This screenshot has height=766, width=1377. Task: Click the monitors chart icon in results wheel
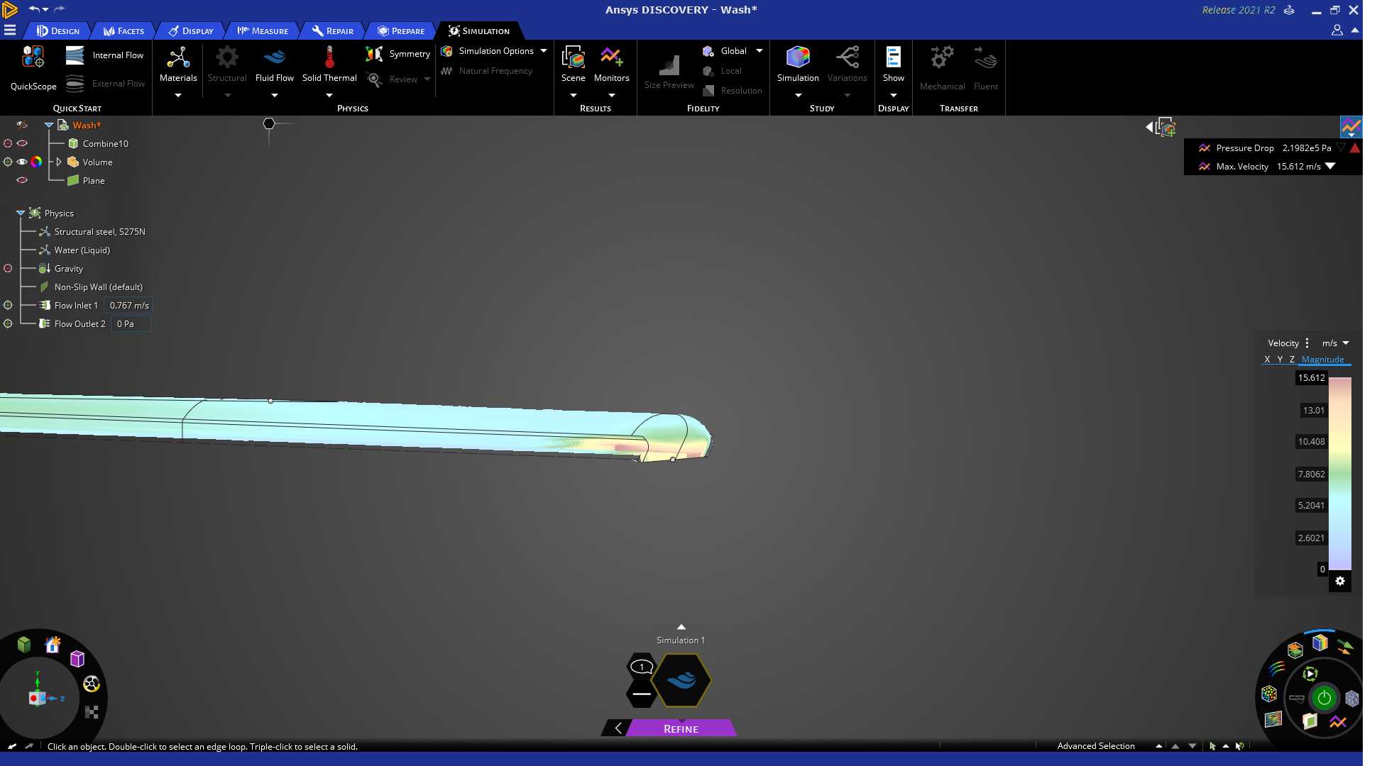pos(1338,722)
